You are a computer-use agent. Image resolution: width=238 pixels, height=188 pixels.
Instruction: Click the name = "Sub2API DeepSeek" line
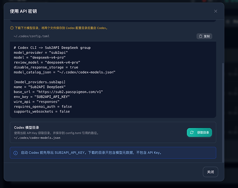point(40,87)
